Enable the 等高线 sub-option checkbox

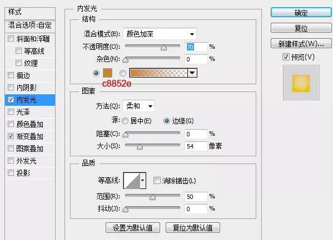[x=18, y=51]
